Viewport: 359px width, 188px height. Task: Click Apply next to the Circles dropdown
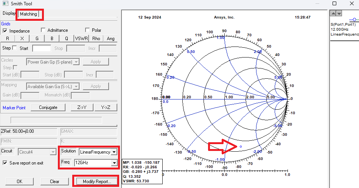click(96, 62)
